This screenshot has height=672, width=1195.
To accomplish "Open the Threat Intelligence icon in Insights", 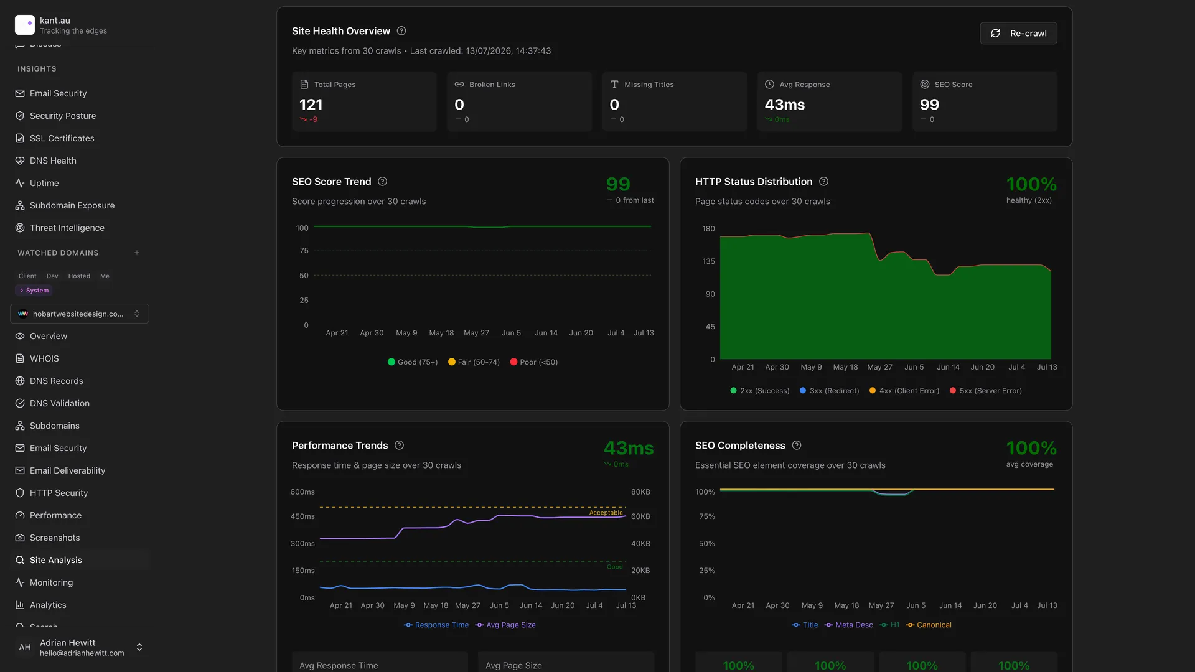I will [20, 228].
